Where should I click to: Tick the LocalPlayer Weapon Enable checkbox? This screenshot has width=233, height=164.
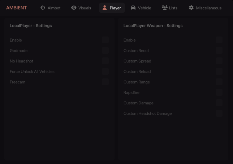coord(219,40)
